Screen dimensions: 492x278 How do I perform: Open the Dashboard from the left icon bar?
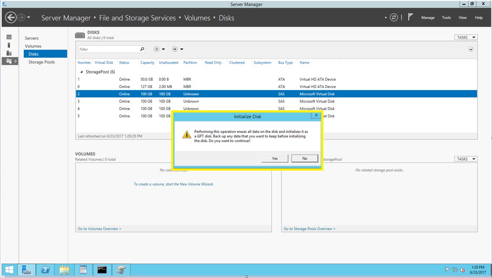point(9,37)
